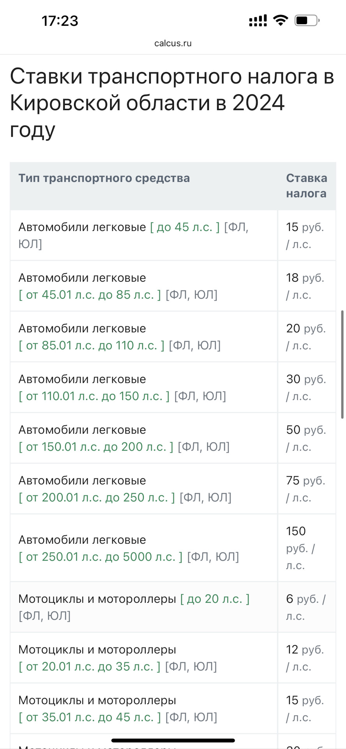
Task: Open the "от 150.01 л.с. до 200 л.с." link
Action: pyautogui.click(x=96, y=447)
